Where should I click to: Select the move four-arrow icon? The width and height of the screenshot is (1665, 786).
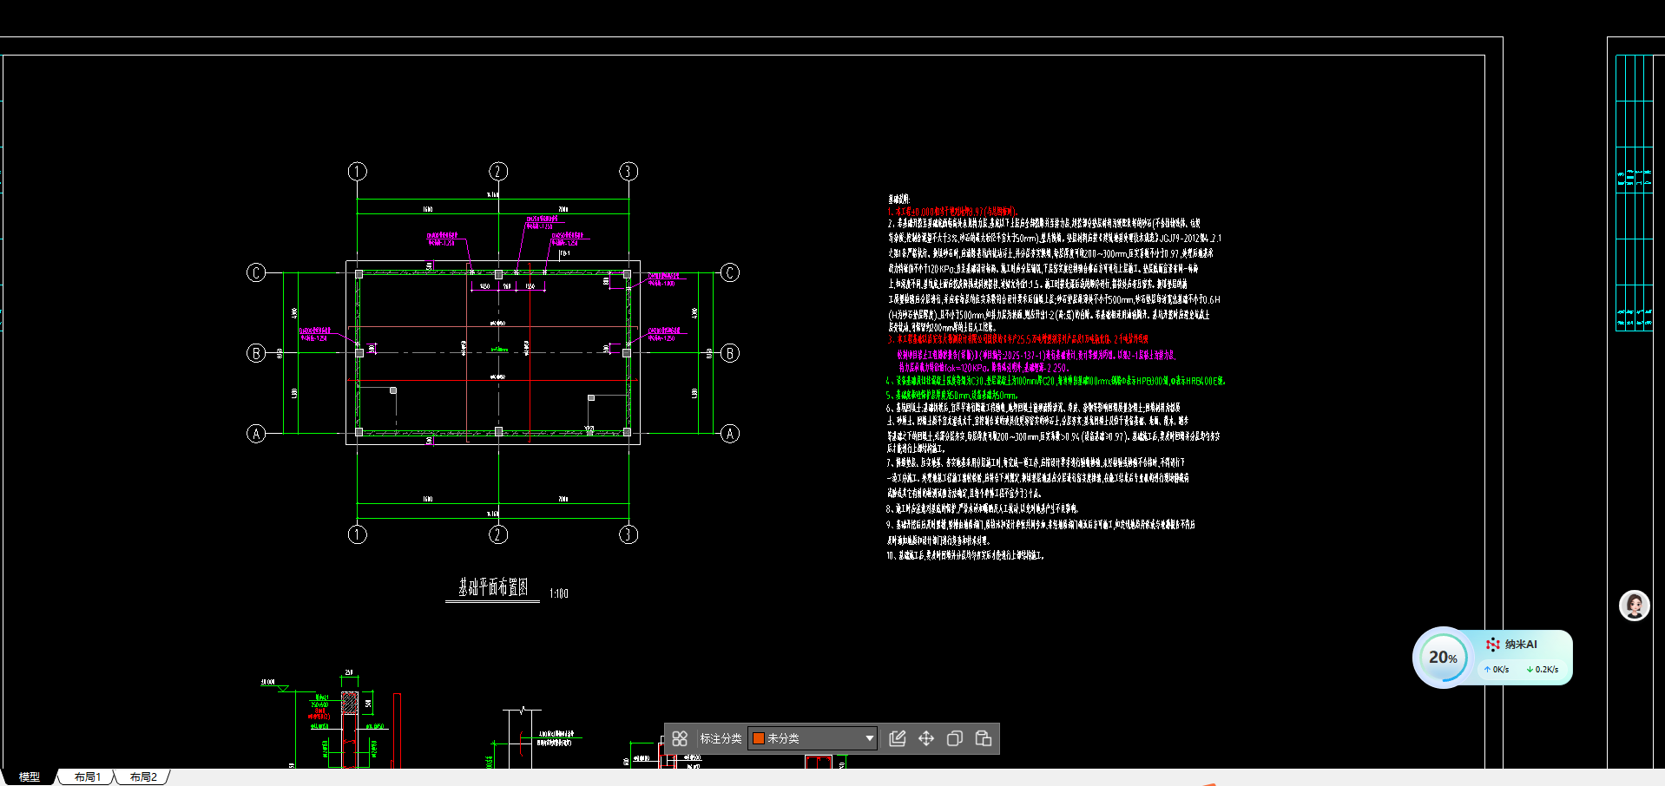[926, 738]
